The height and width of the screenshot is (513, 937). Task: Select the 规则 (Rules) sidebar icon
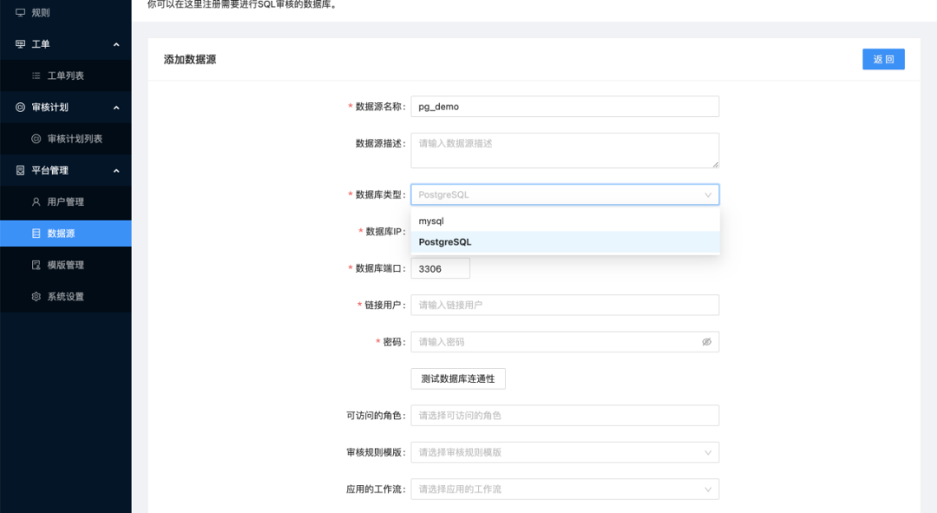[19, 12]
